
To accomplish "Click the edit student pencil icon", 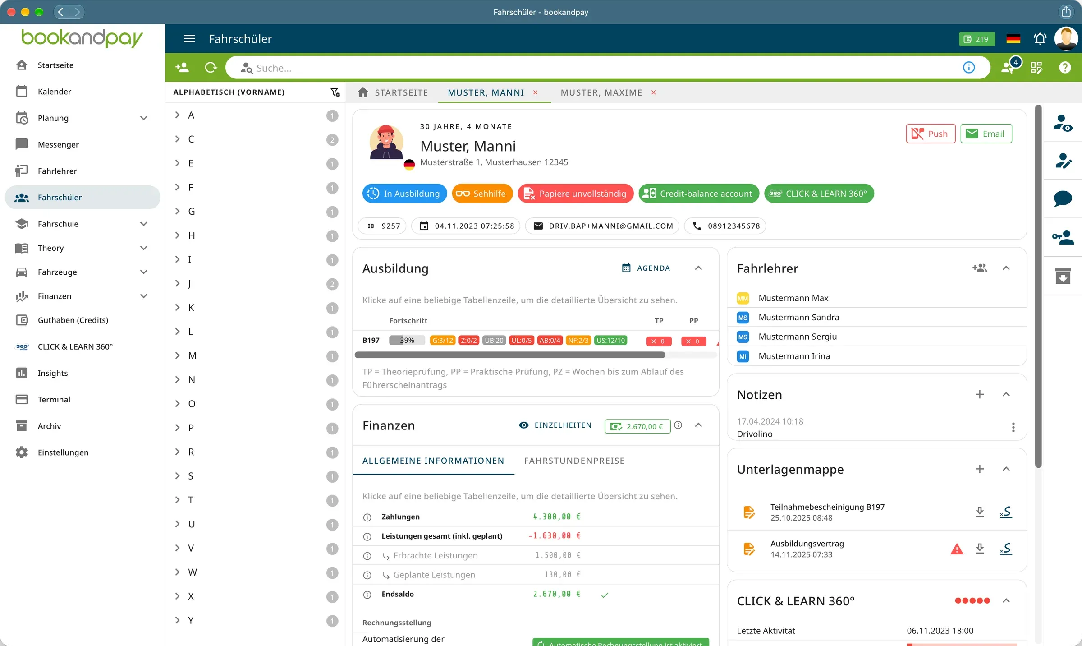I will pos(1063,161).
